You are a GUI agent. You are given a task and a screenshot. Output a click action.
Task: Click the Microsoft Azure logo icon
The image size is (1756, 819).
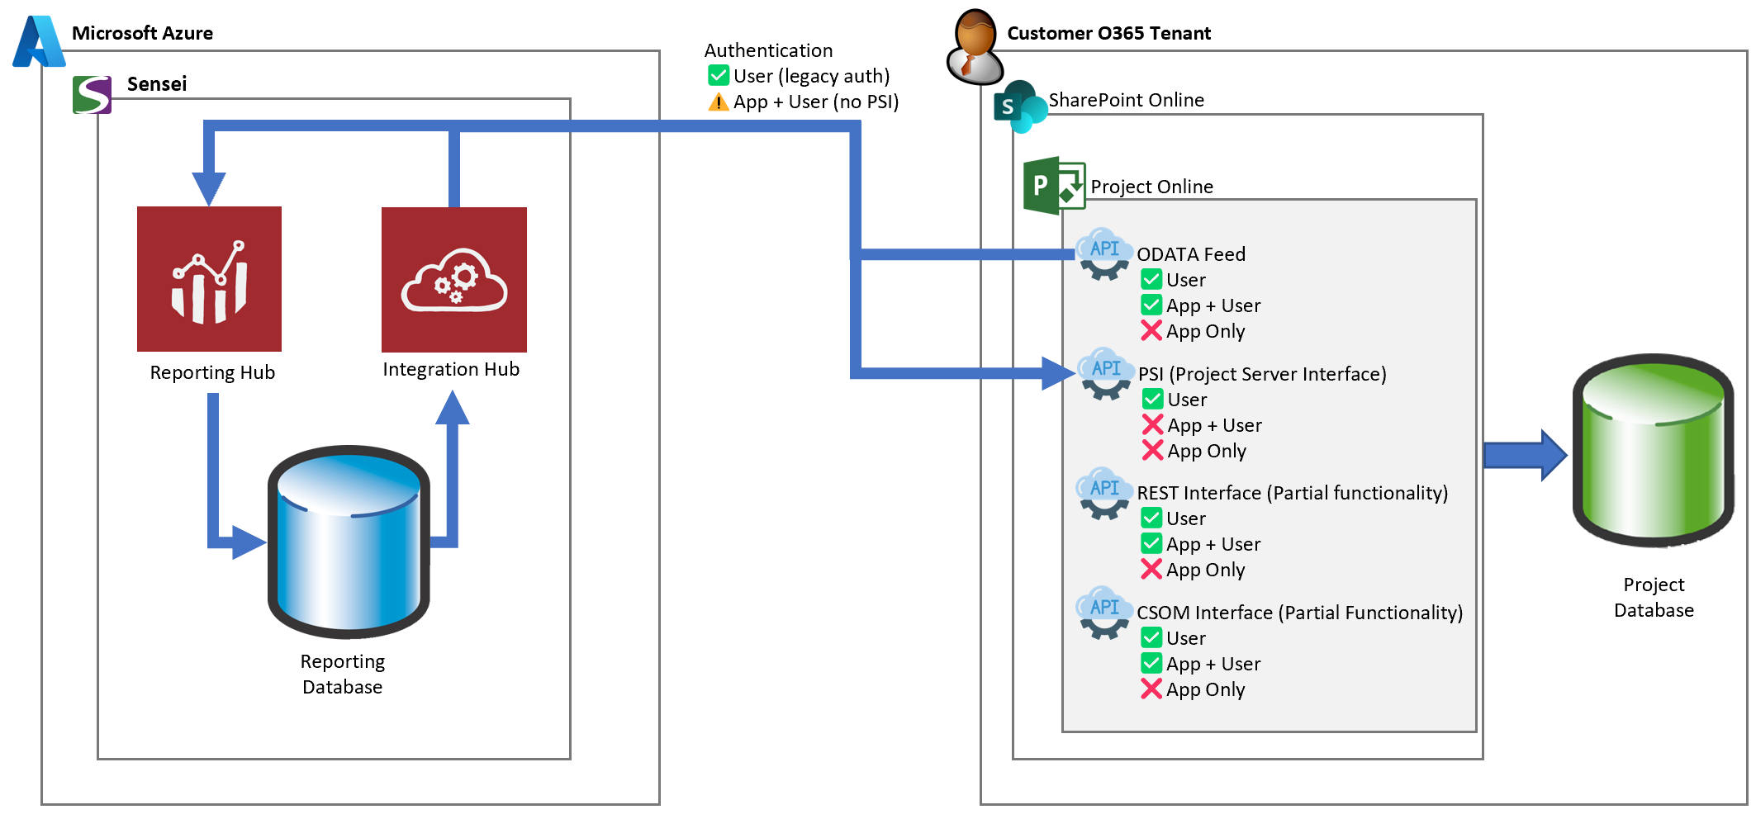click(x=39, y=41)
